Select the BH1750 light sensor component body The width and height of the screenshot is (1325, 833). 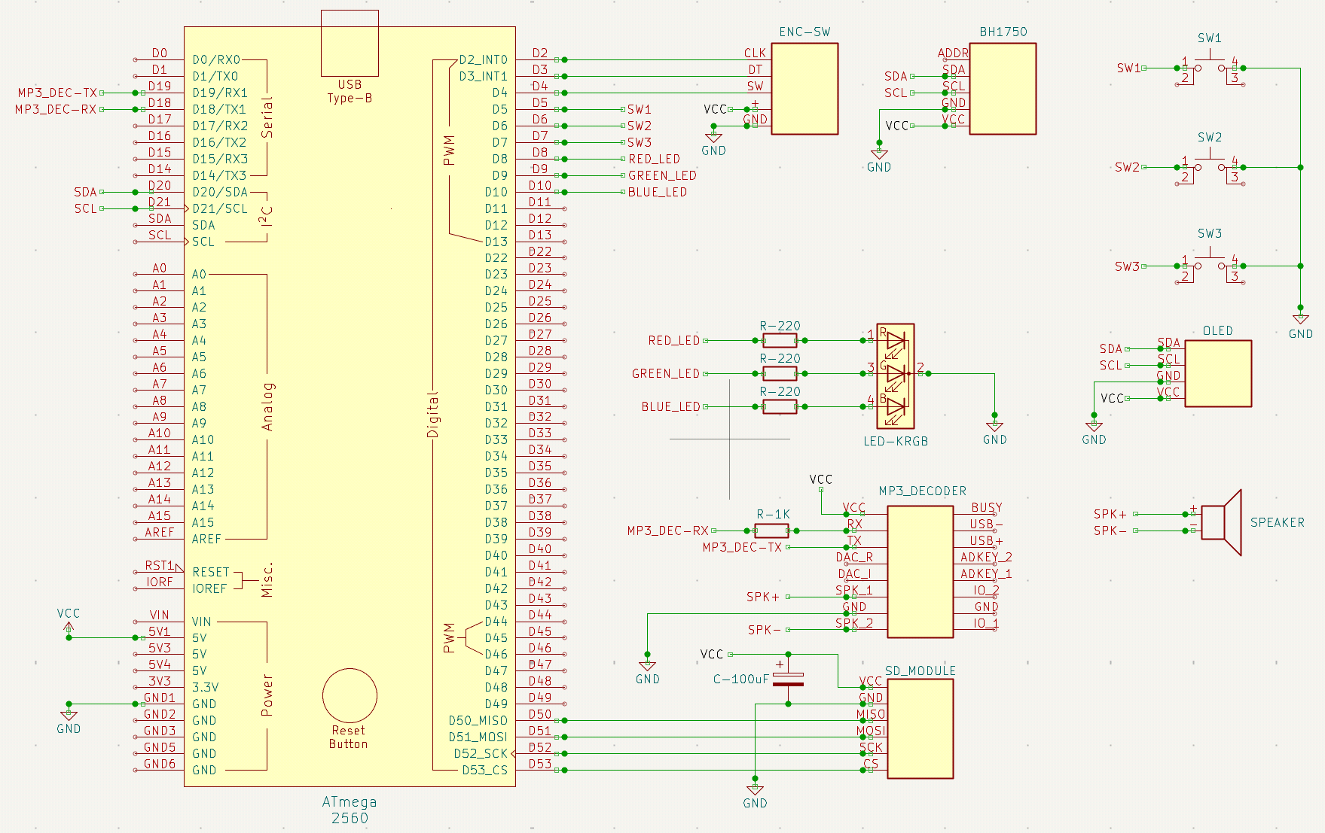point(1003,89)
